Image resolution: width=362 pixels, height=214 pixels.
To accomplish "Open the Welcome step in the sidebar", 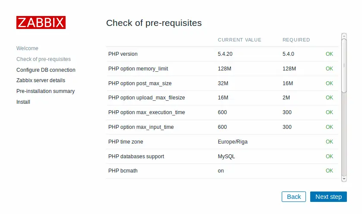I will (x=27, y=48).
